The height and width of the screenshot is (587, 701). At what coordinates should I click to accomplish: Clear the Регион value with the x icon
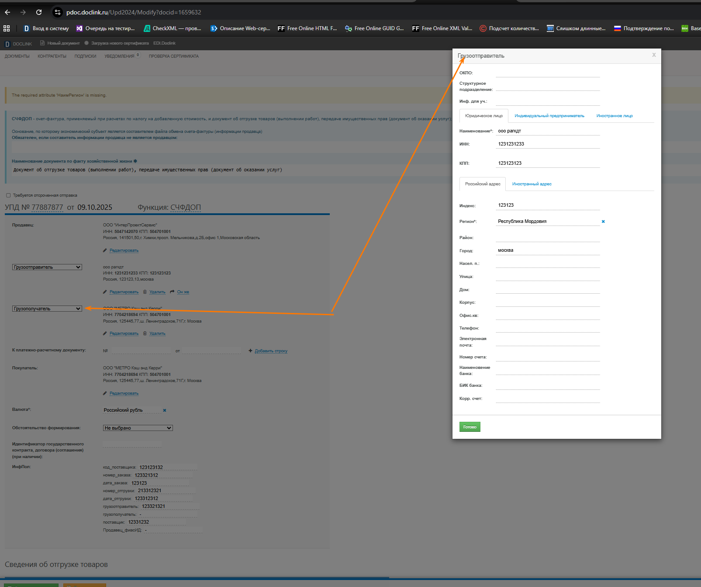point(603,222)
